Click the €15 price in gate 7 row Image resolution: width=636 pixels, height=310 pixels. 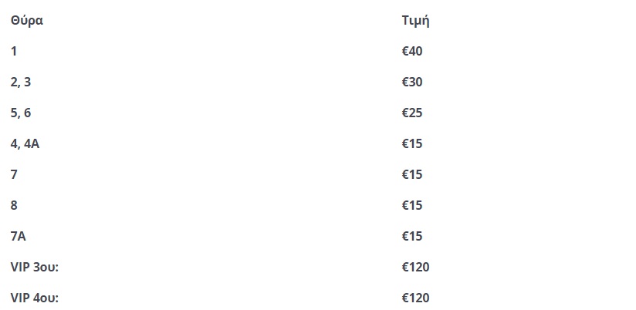click(x=412, y=175)
